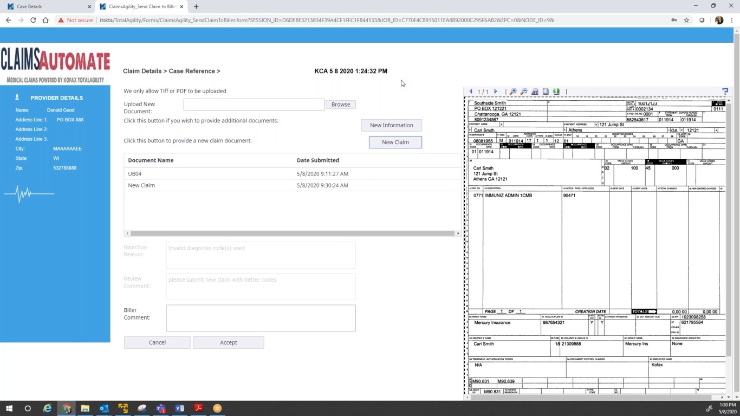Open Outlook from the taskbar
This screenshot has width=740, height=416.
(x=104, y=408)
